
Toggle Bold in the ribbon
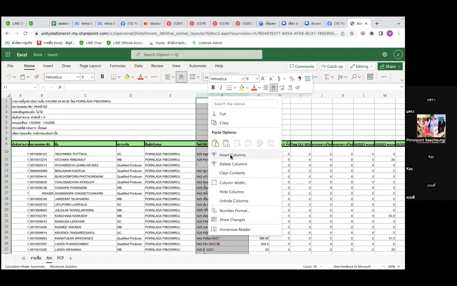(102, 77)
